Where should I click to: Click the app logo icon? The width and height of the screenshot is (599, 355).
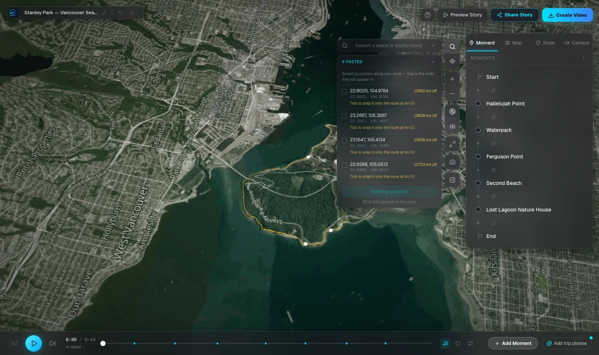[13, 13]
